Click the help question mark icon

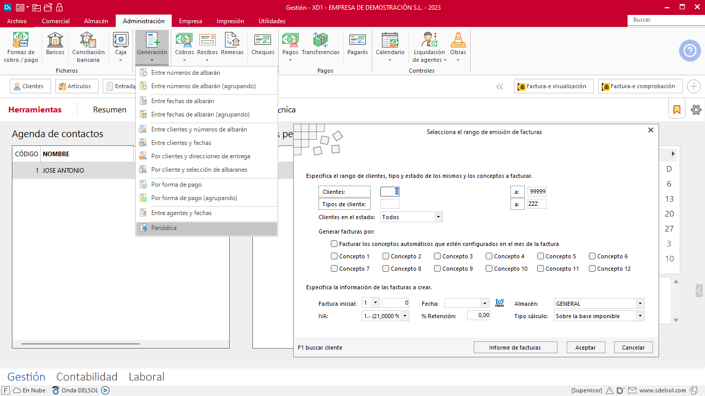[690, 51]
